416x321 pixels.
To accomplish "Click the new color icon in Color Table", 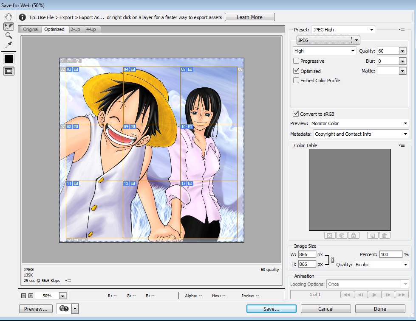I will coord(373,235).
